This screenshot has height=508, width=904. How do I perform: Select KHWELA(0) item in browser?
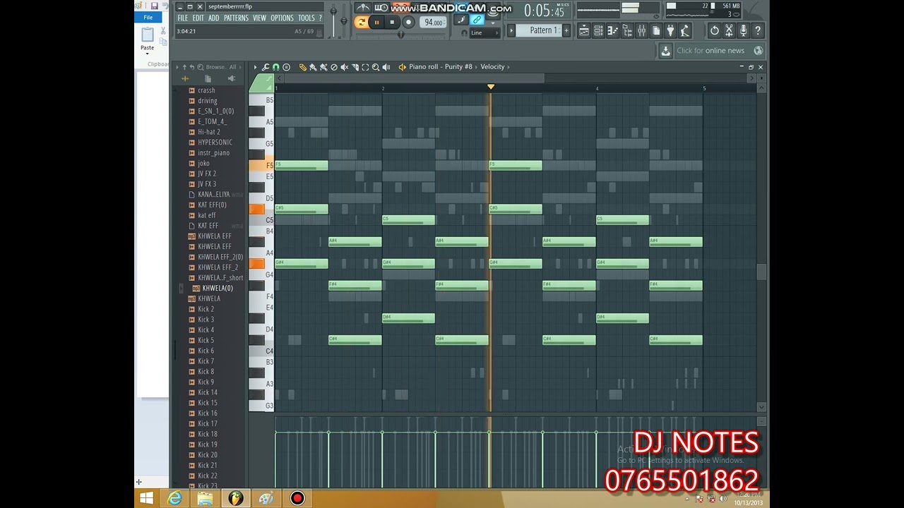click(217, 289)
